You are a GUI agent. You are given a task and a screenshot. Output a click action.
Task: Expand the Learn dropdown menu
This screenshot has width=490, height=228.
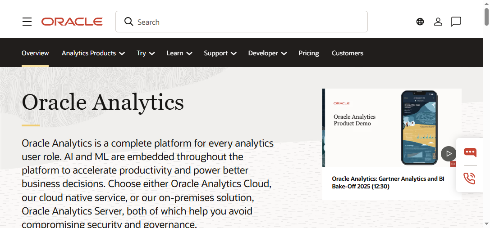[x=179, y=53]
